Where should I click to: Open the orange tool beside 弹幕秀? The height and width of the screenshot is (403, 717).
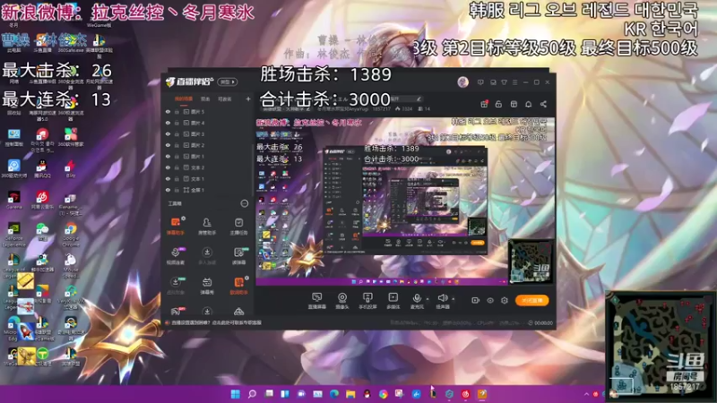point(238,286)
